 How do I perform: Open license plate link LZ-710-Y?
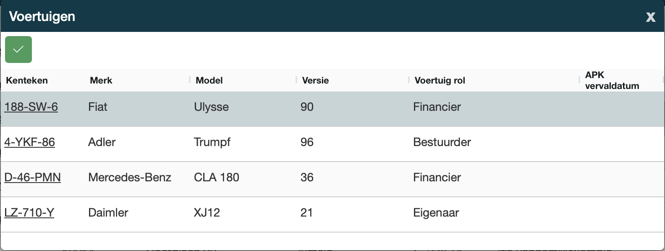tap(29, 213)
